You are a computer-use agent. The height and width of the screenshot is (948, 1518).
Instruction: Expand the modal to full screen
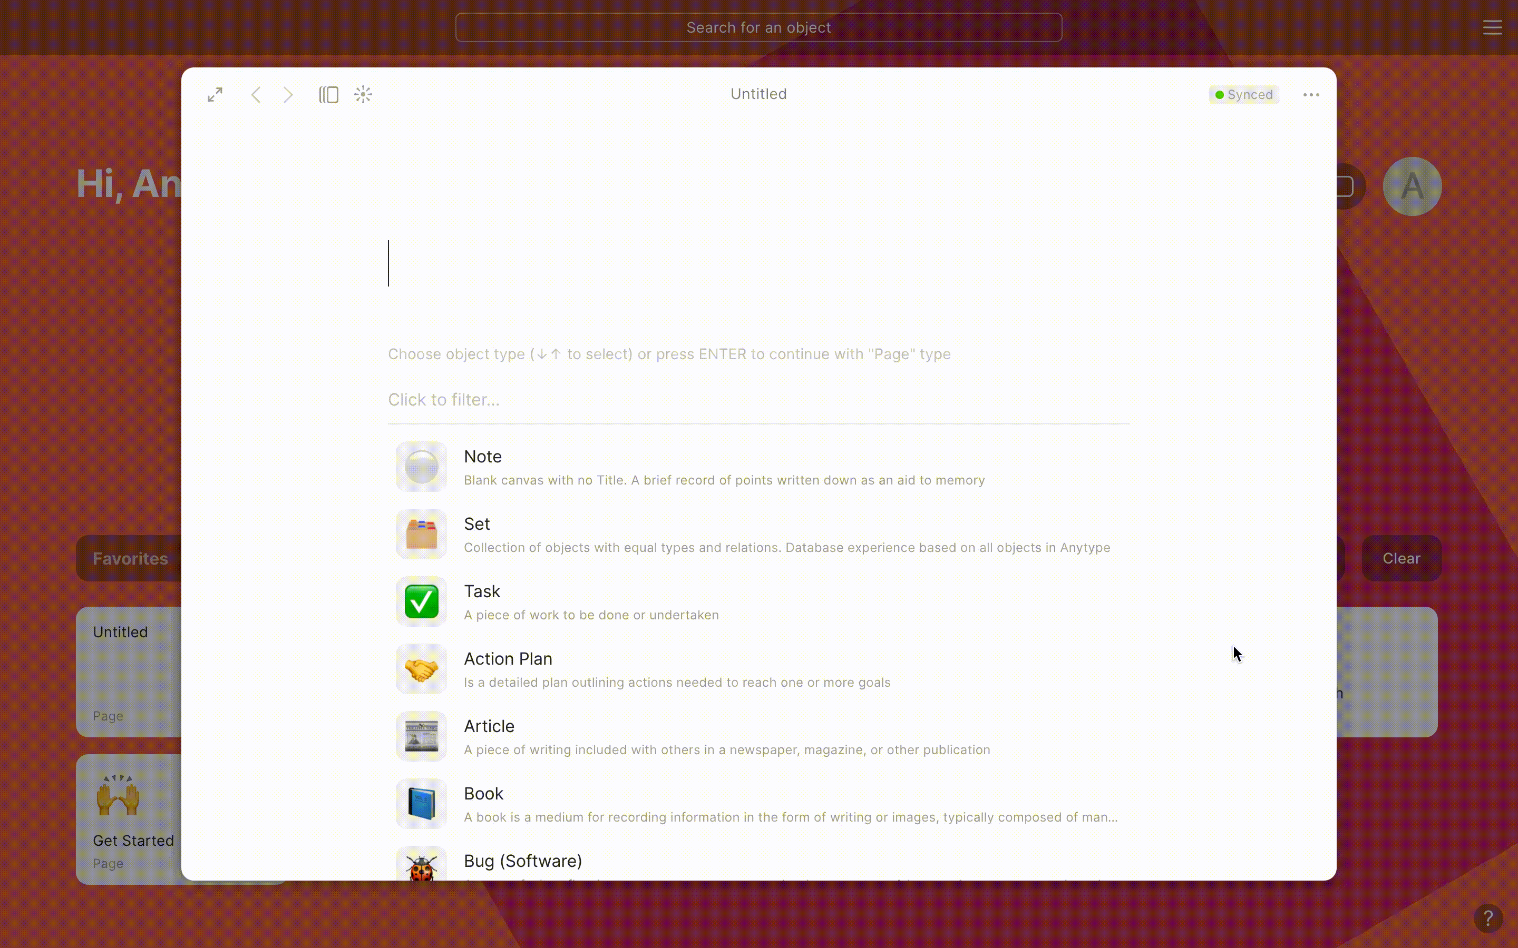(215, 95)
